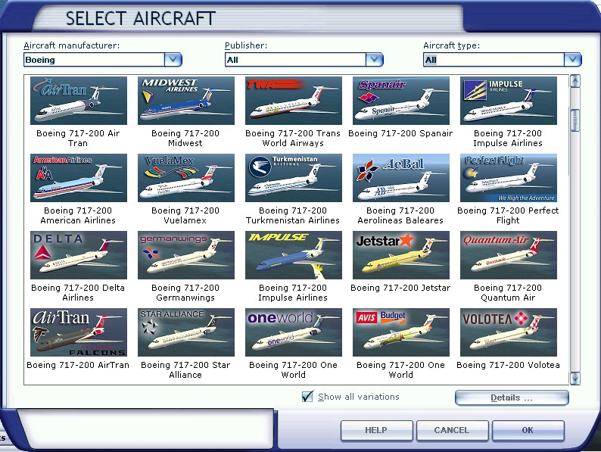This screenshot has height=452, width=601.
Task: Select the Quantum Air thumbnail
Action: pyautogui.click(x=509, y=255)
